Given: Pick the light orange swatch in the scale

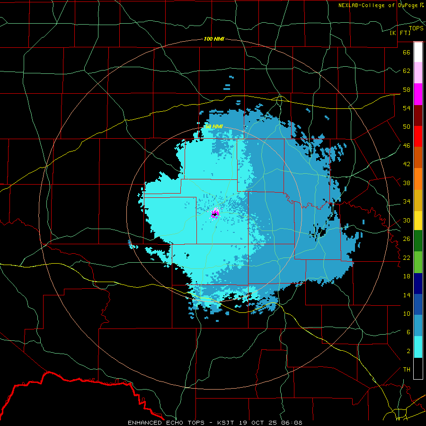Looking at the screenshot, I should click(418, 179).
